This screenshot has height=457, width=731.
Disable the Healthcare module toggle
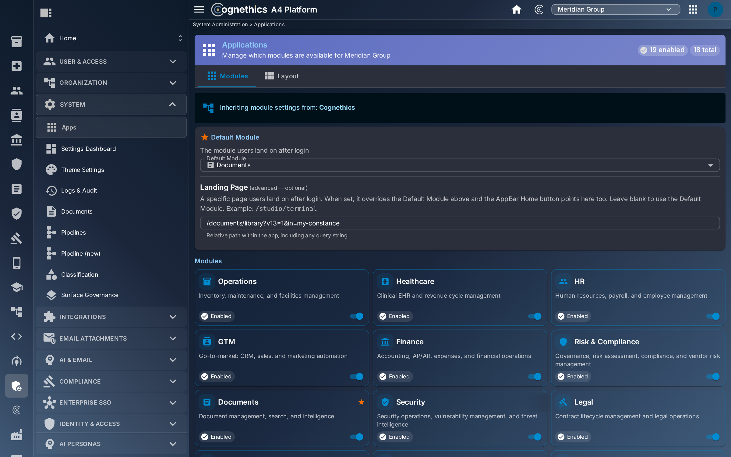pos(535,316)
